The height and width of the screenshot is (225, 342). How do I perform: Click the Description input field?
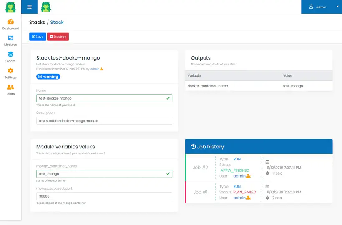(104, 120)
